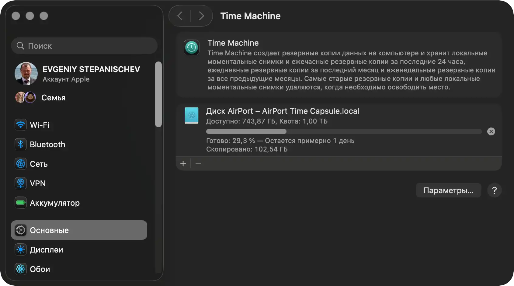Select Аккумулятор label in sidebar
The image size is (514, 286).
(x=55, y=203)
